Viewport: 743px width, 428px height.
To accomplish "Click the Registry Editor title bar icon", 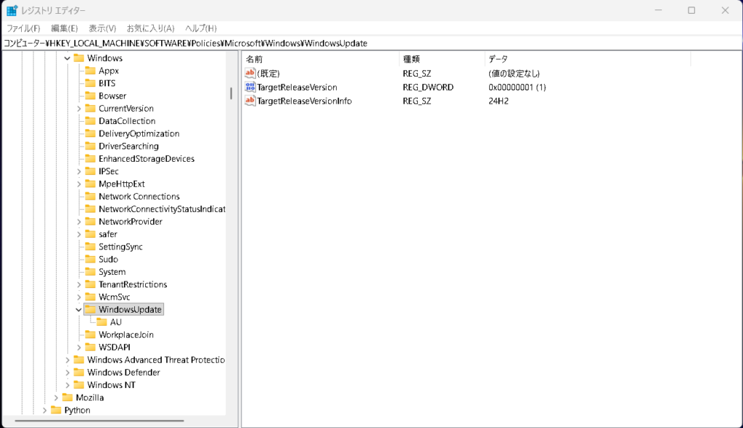I will coord(12,11).
